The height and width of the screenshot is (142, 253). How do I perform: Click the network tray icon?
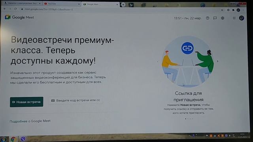(234, 136)
